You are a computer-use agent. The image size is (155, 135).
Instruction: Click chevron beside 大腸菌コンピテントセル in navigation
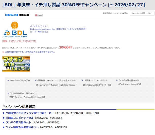pyautogui.click(x=82, y=80)
